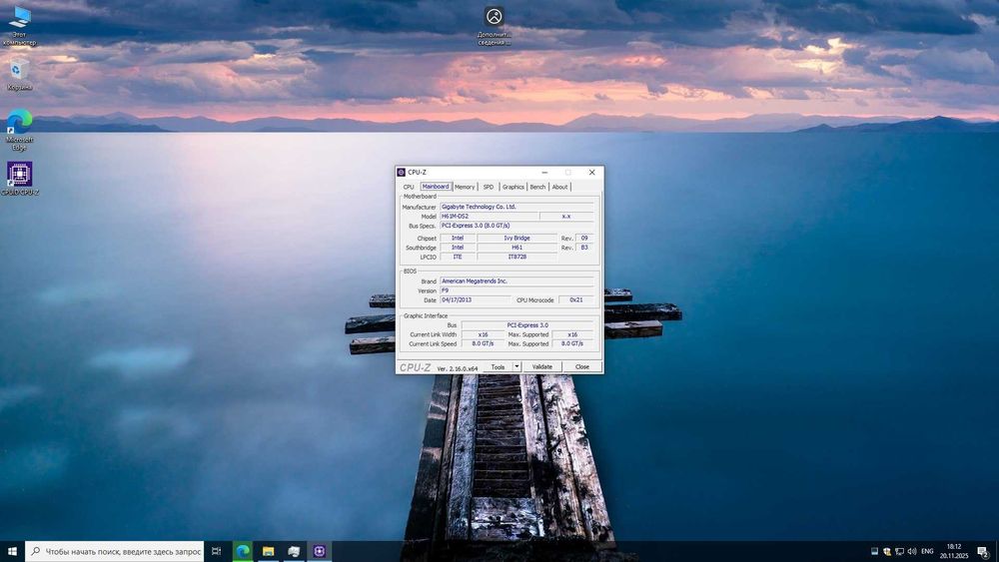Open the Bench tab
Screen dimensions: 999x562
click(537, 187)
